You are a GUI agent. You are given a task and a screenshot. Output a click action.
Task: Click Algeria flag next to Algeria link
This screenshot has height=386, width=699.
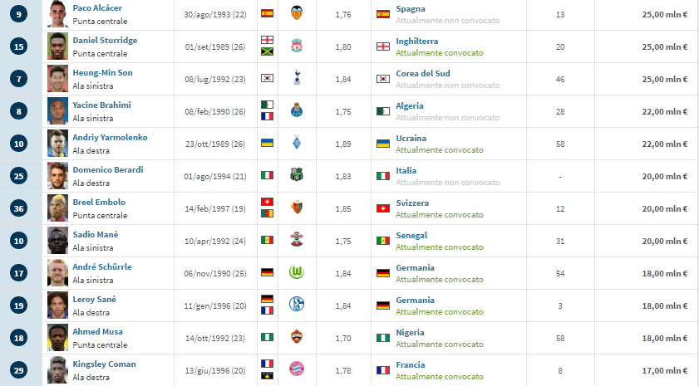pos(382,111)
